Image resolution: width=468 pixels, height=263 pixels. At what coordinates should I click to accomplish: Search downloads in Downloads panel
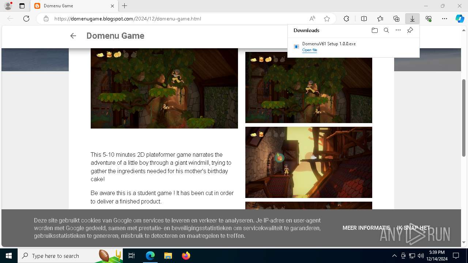386,30
